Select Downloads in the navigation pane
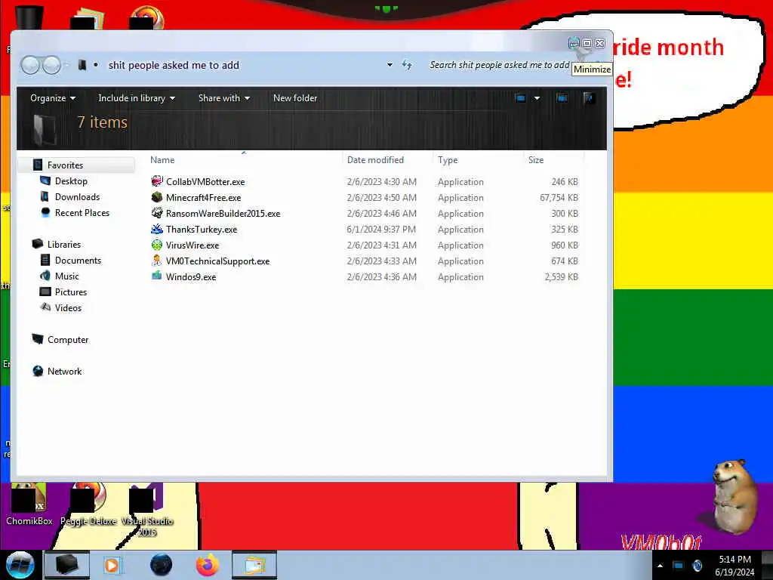The height and width of the screenshot is (580, 773). pyautogui.click(x=78, y=197)
